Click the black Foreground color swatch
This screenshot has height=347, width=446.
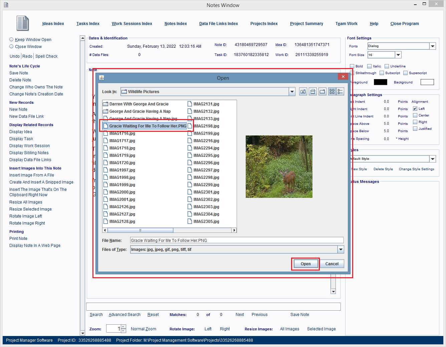(x=381, y=82)
